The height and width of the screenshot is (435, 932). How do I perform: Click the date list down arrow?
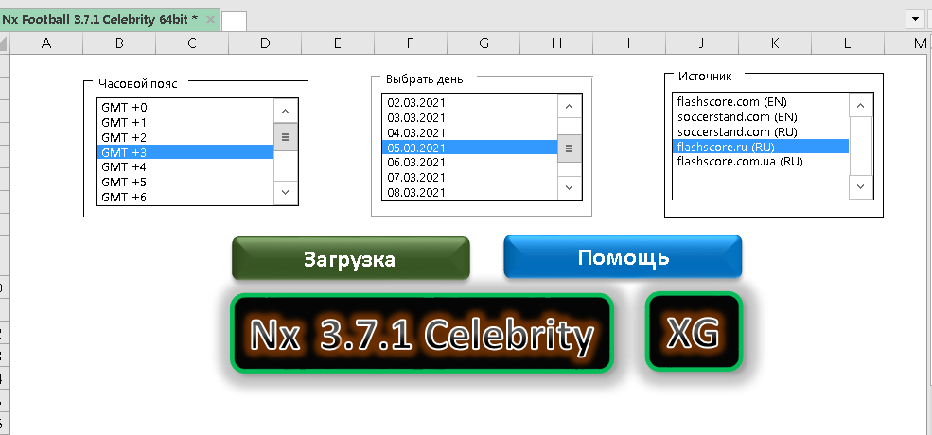(569, 188)
